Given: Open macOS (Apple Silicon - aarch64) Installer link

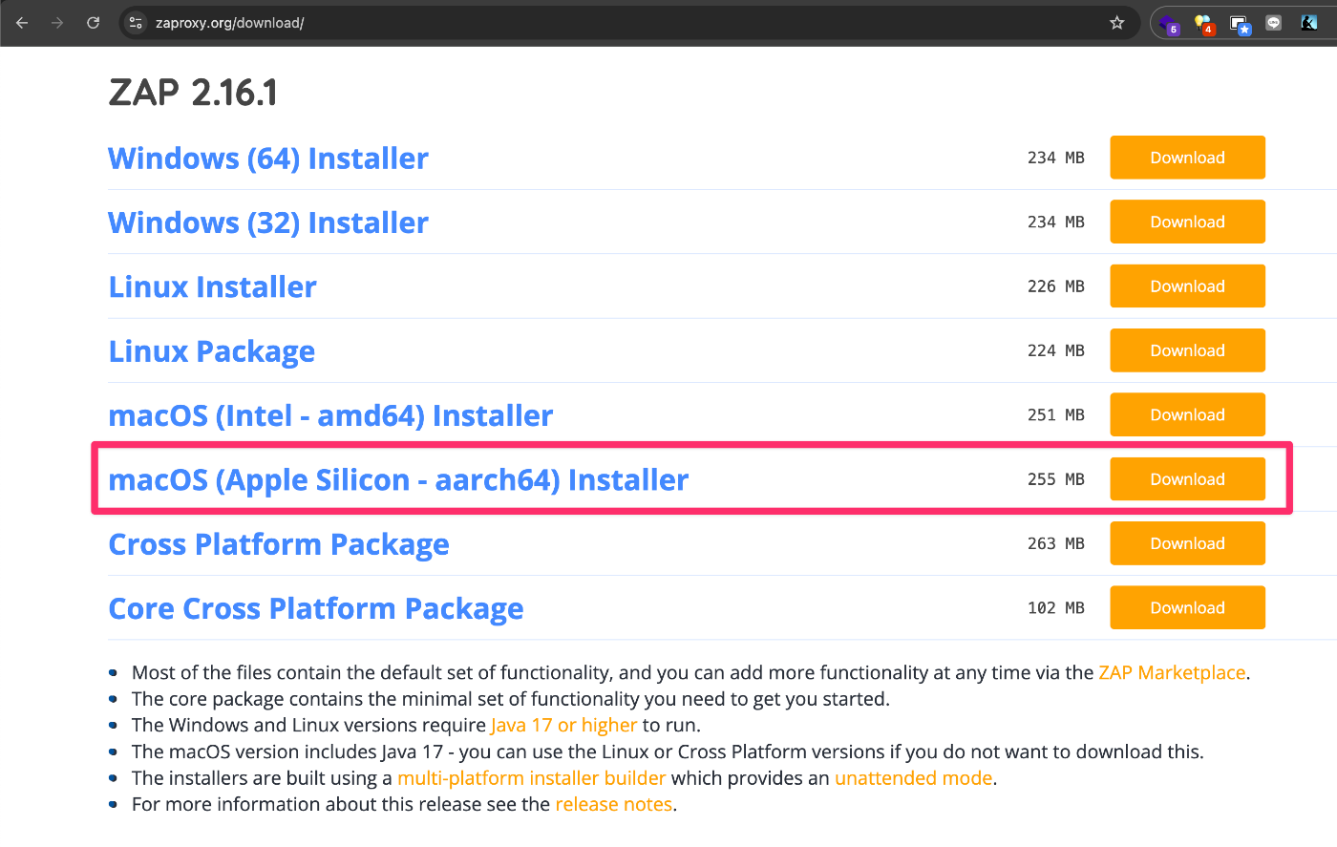Looking at the screenshot, I should pyautogui.click(x=398, y=479).
